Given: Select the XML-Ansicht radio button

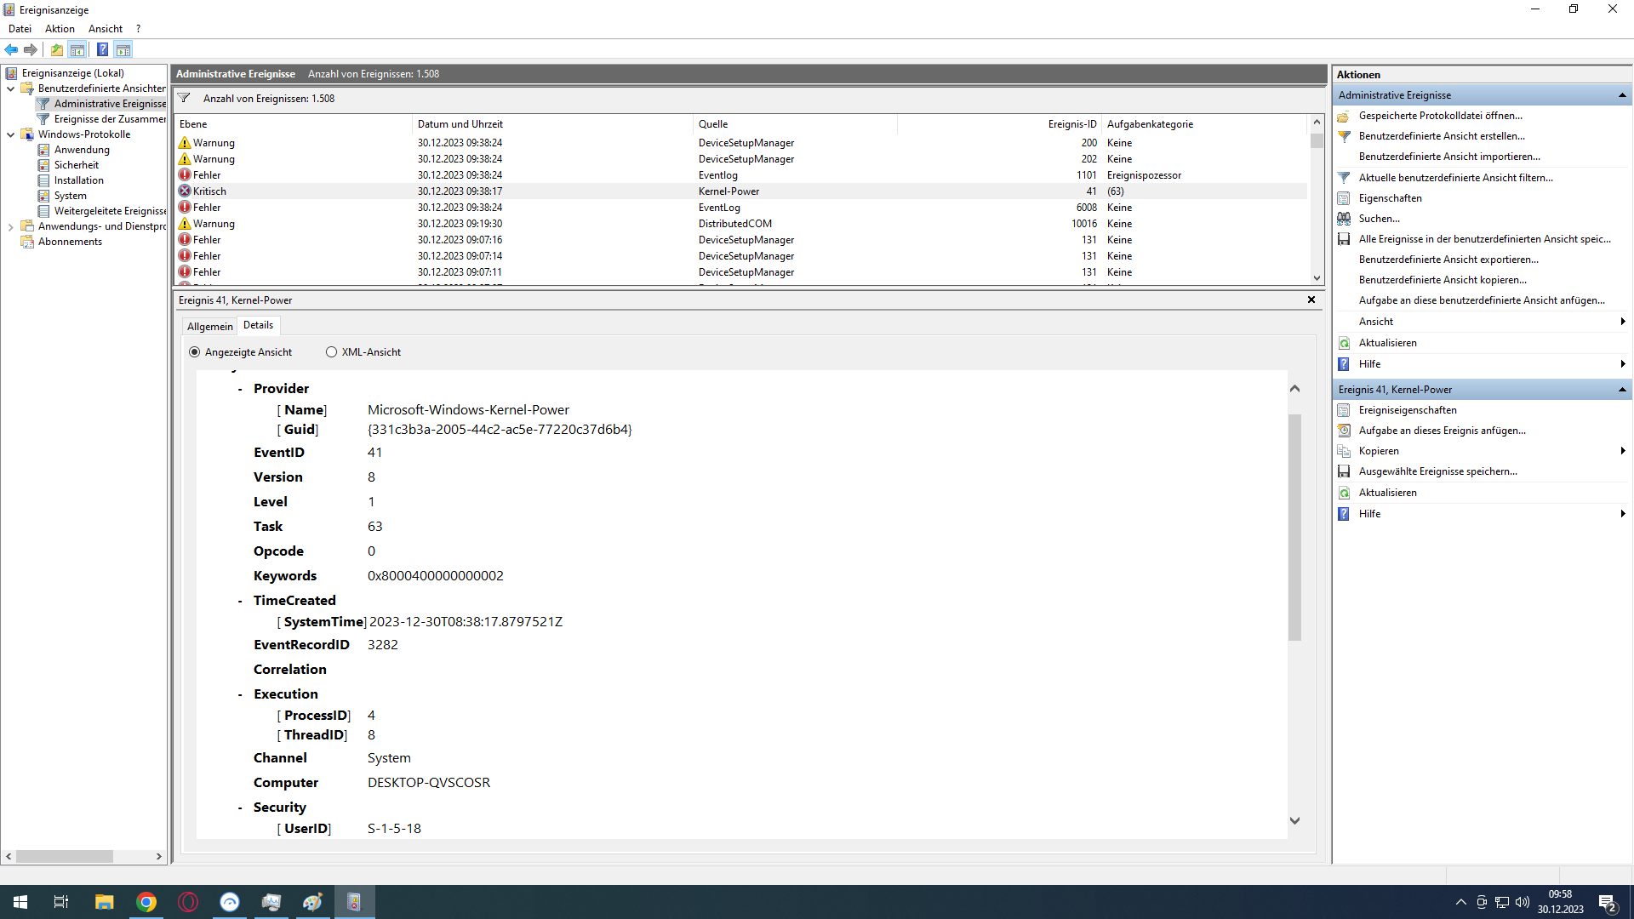Looking at the screenshot, I should pyautogui.click(x=331, y=352).
